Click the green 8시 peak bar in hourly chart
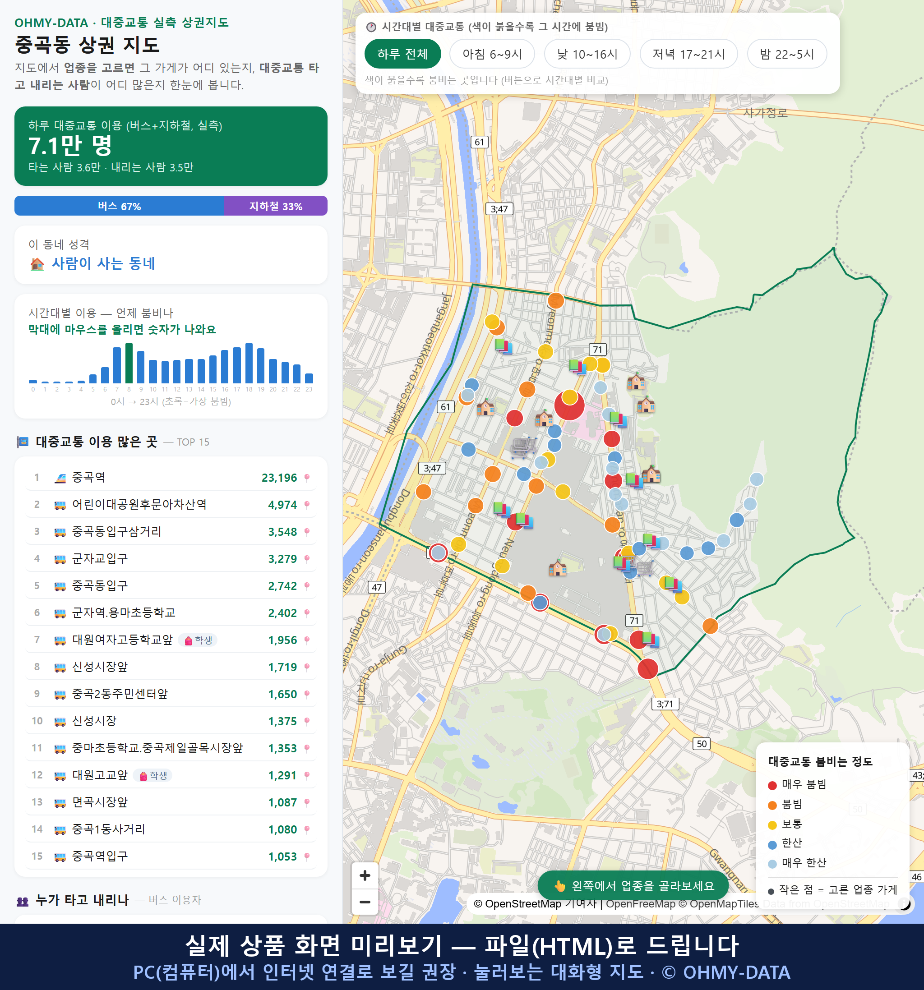This screenshot has width=924, height=990. [x=129, y=363]
